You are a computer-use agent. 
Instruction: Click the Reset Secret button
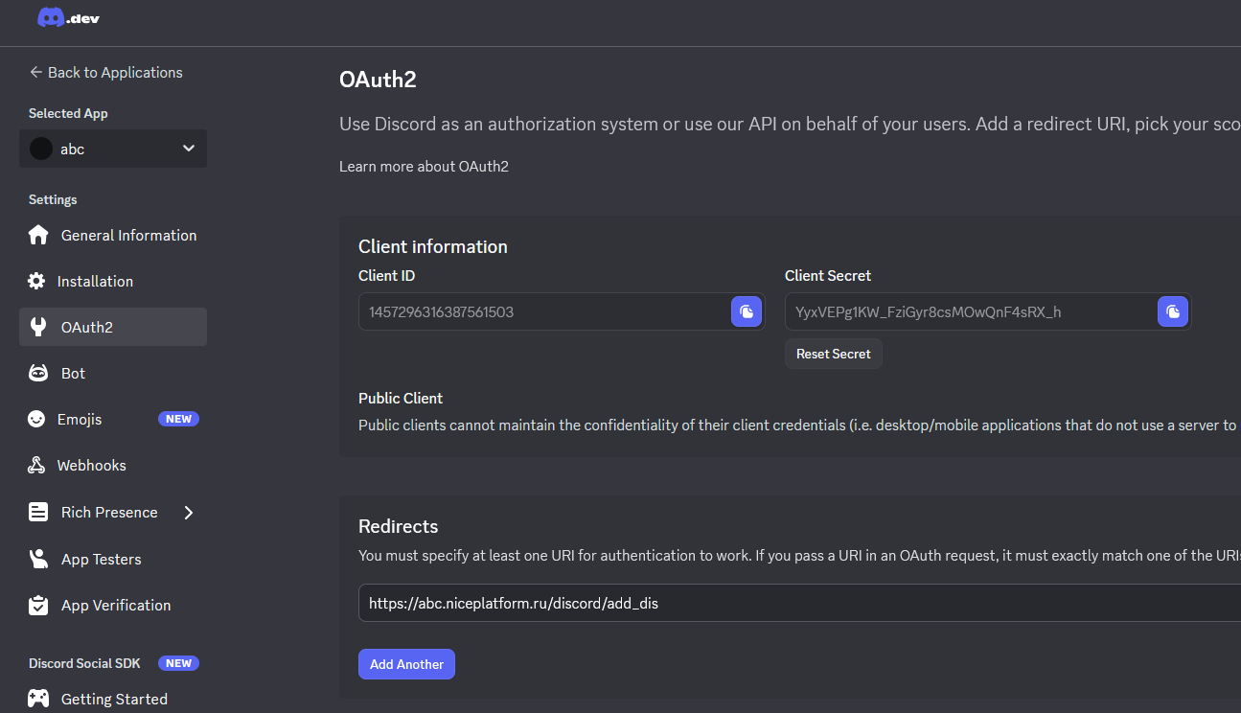pyautogui.click(x=833, y=354)
